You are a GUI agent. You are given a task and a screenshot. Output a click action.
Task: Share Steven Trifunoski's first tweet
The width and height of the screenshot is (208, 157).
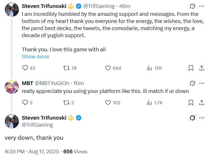tap(201, 68)
